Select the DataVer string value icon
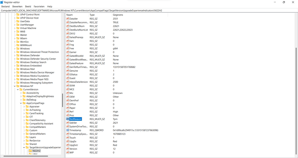This screenshot has height=158, width=298. click(68, 19)
